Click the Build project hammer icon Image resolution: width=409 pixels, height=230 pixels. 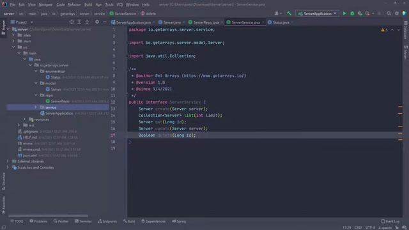click(x=289, y=13)
